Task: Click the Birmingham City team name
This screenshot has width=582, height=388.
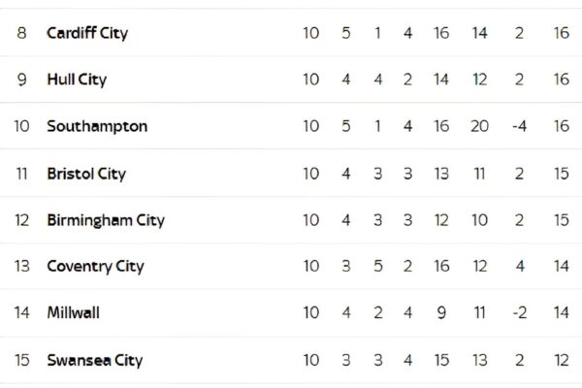Action: tap(106, 220)
